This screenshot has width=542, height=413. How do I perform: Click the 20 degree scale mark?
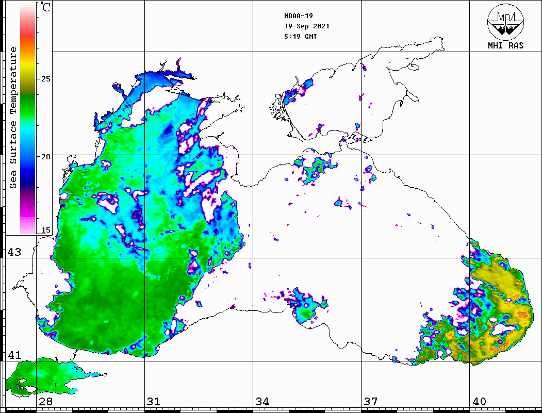tap(46, 156)
